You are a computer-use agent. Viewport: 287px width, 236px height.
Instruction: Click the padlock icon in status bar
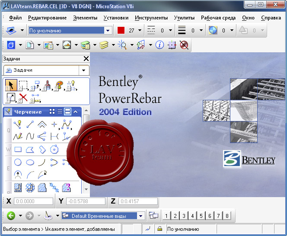[159, 229]
